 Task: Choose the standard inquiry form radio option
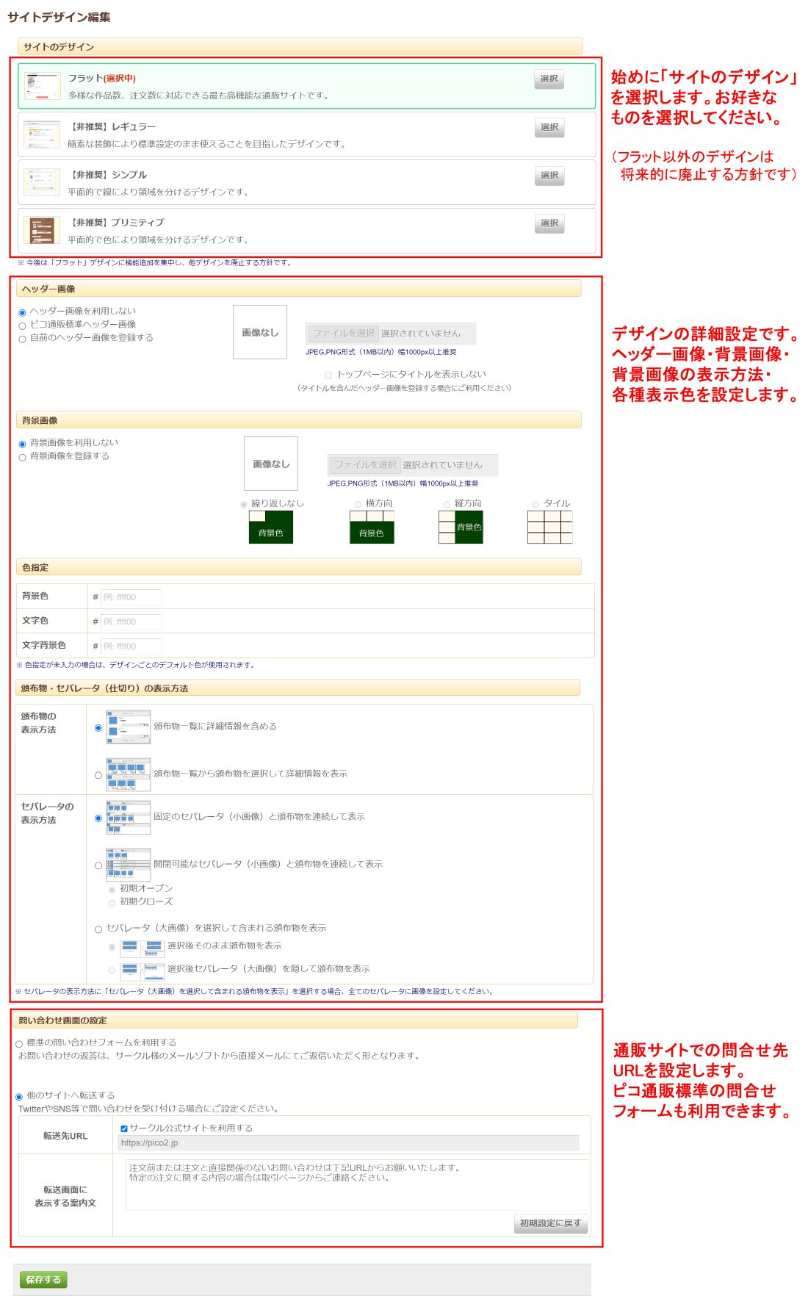pyautogui.click(x=19, y=1043)
